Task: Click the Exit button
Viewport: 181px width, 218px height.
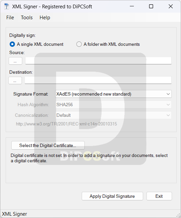Action: (x=159, y=196)
